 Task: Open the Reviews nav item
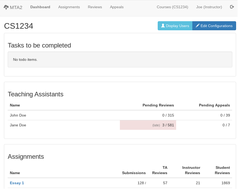coord(95,7)
